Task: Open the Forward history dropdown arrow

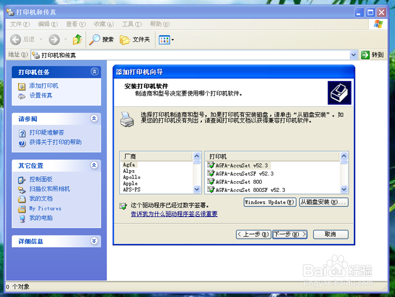Action: point(66,40)
